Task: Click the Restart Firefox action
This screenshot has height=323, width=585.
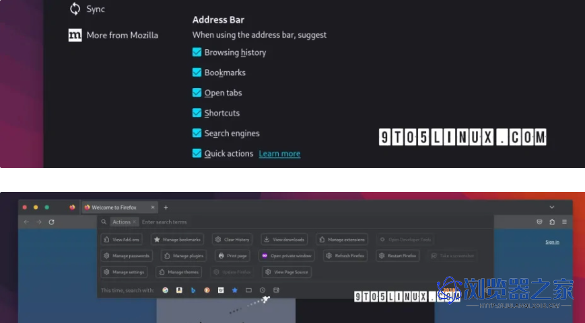Action: click(x=398, y=256)
